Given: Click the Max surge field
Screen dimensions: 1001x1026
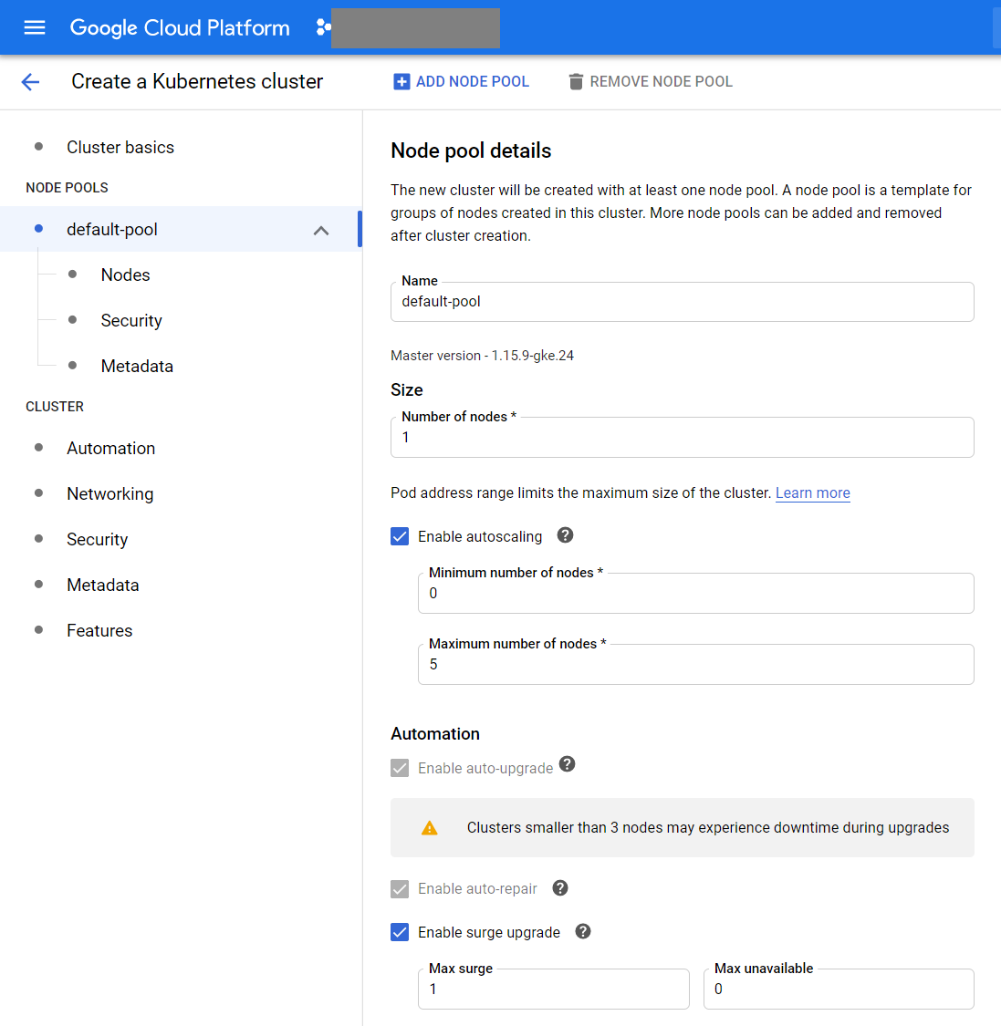Looking at the screenshot, I should [x=554, y=989].
